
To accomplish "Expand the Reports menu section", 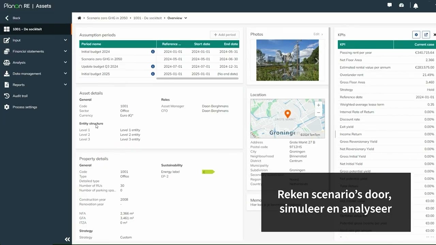I will 65,85.
